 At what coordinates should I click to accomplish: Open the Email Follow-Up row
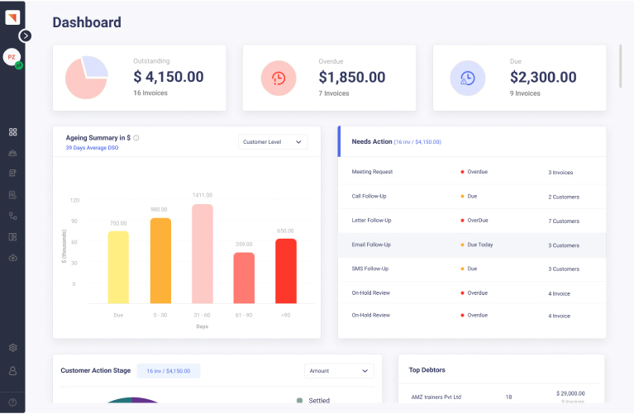coord(472,245)
